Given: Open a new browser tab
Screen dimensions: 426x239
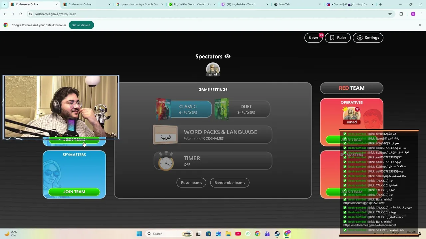Looking at the screenshot, I should tap(380, 4).
